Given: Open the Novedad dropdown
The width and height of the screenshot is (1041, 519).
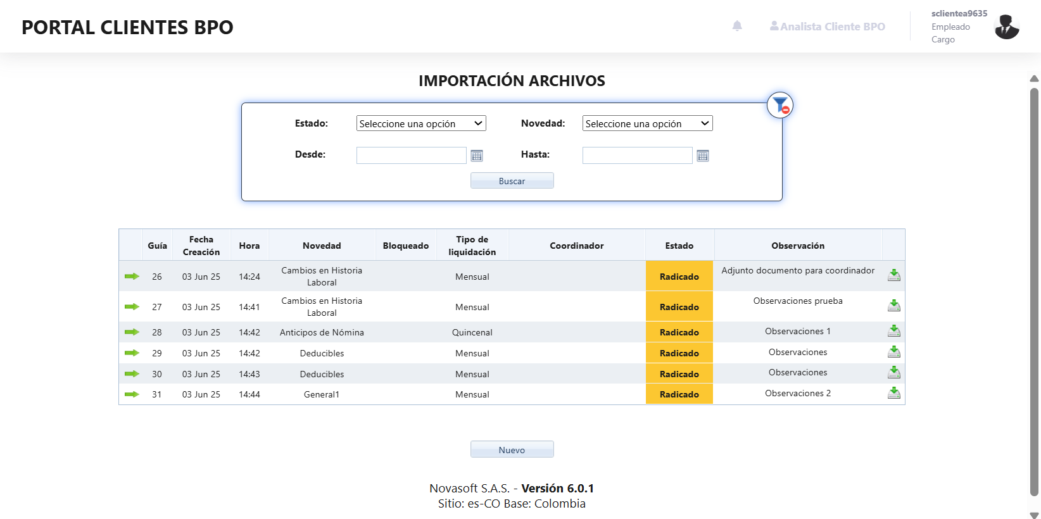Looking at the screenshot, I should (647, 123).
